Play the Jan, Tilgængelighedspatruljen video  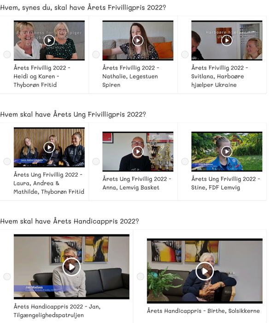(x=71, y=267)
